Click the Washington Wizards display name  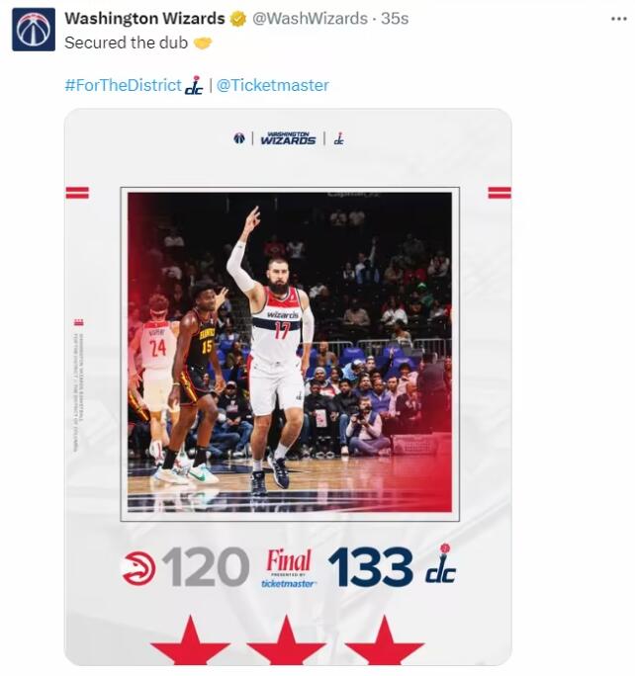[145, 19]
